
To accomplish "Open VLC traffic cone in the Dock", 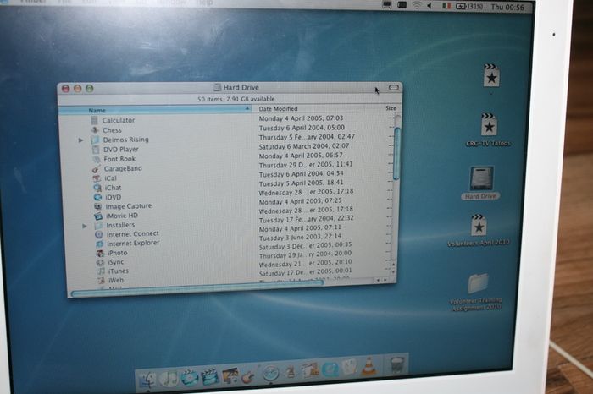I will (369, 366).
